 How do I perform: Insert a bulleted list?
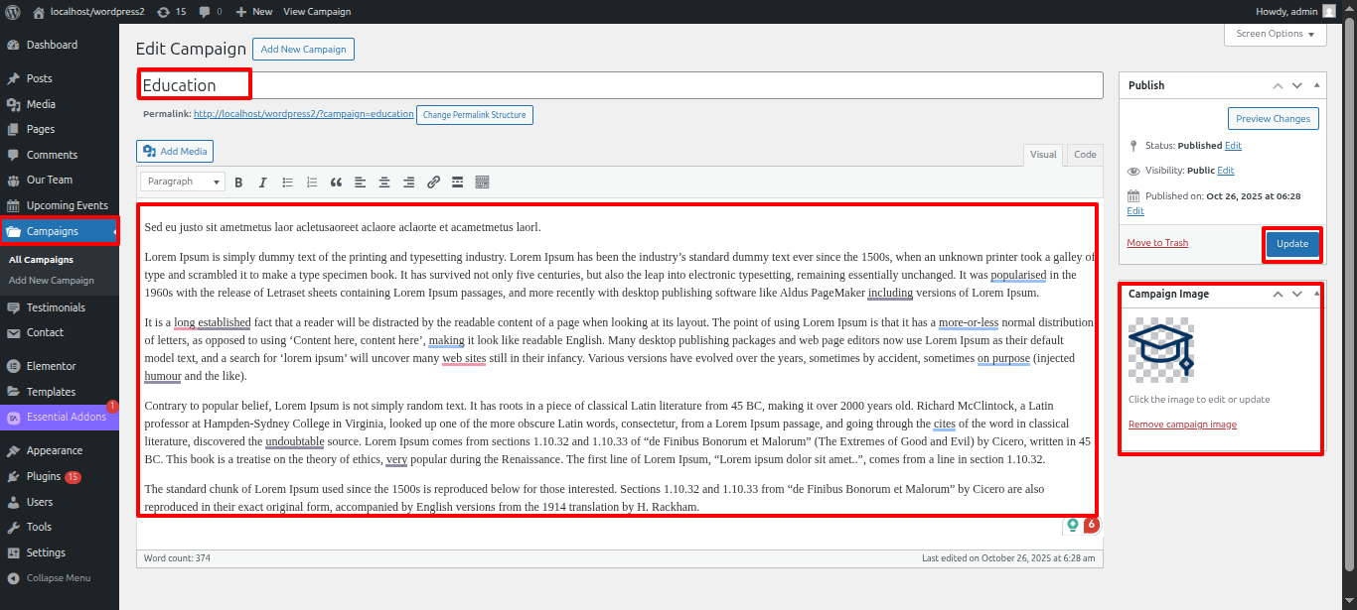[x=287, y=183]
